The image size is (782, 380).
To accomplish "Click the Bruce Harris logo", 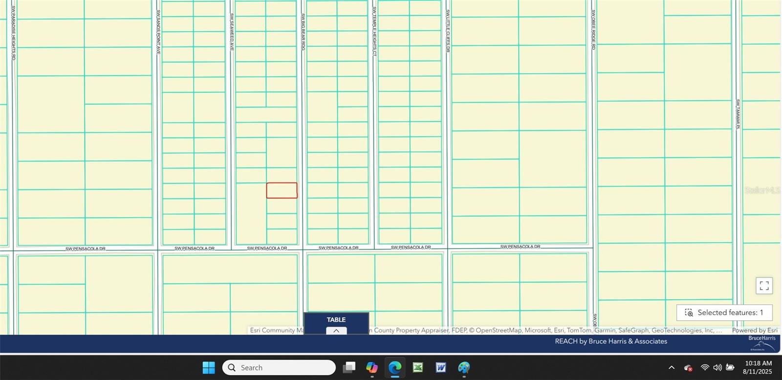I will (762, 343).
